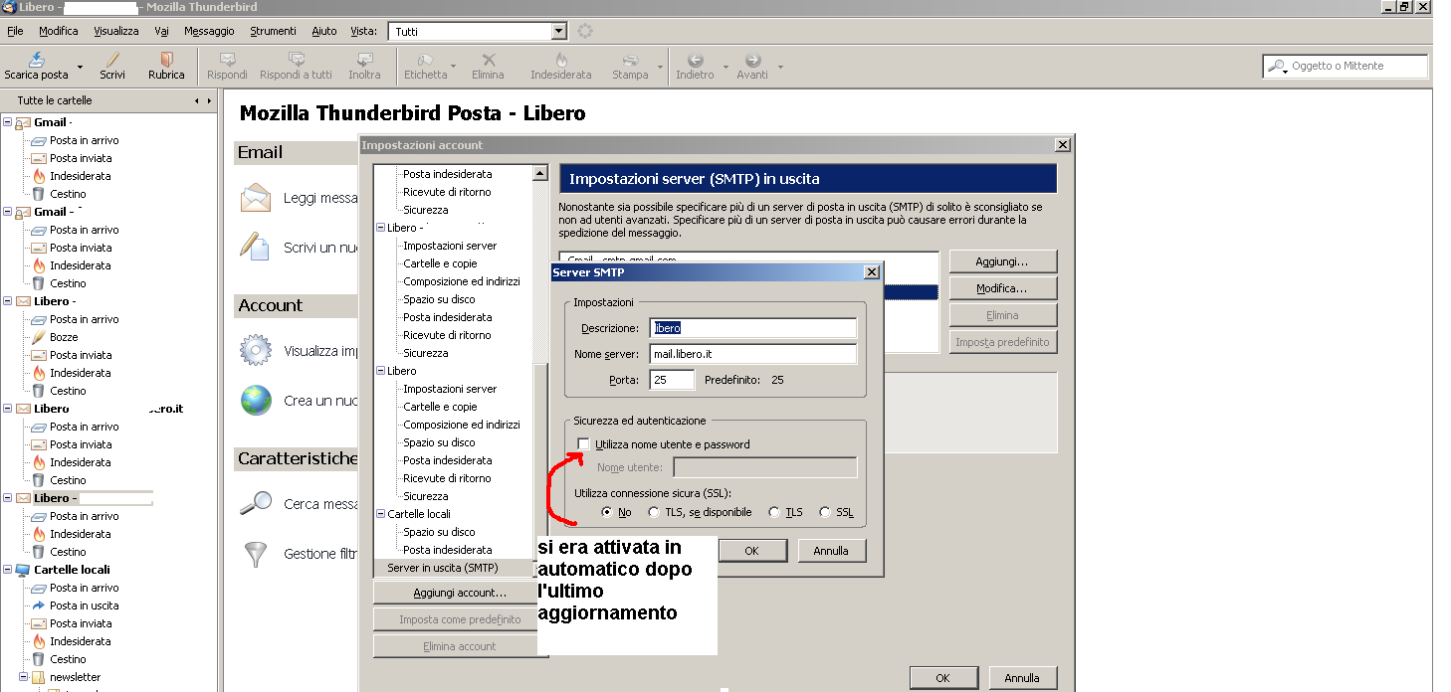Open the Visualizza menu

click(116, 31)
